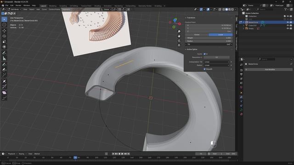Jump to the timeline start button
The width and height of the screenshot is (294, 165).
click(x=113, y=154)
